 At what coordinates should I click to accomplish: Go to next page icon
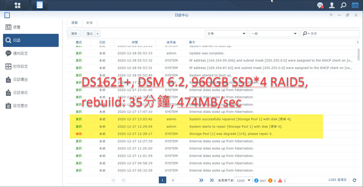click(201, 180)
